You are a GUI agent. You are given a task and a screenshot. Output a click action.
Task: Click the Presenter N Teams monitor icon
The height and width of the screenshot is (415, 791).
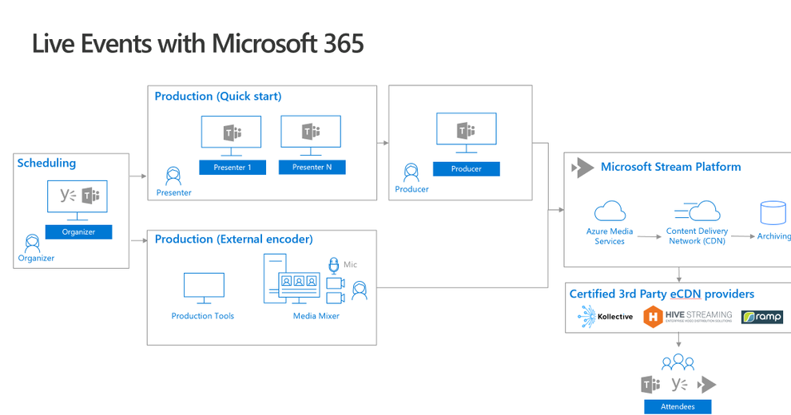(x=311, y=136)
